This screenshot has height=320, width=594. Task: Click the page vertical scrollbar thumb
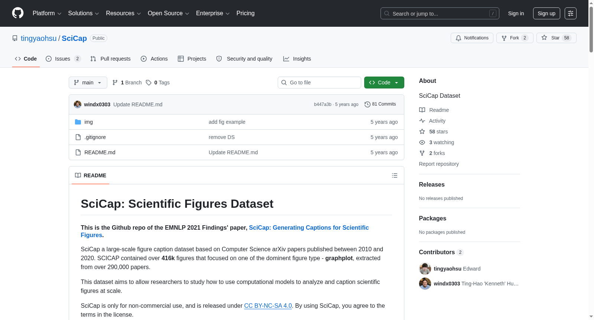tap(591, 29)
